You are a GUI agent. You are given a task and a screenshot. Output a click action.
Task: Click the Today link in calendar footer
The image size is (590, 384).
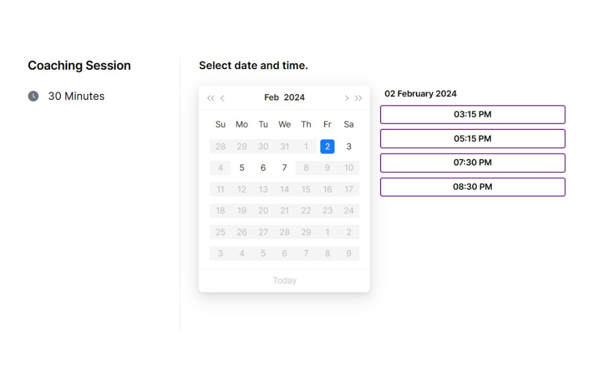284,281
